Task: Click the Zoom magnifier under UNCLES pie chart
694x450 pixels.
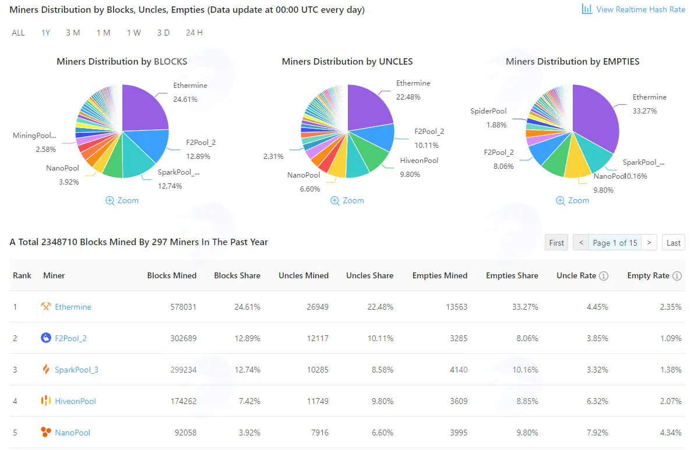Action: point(335,200)
